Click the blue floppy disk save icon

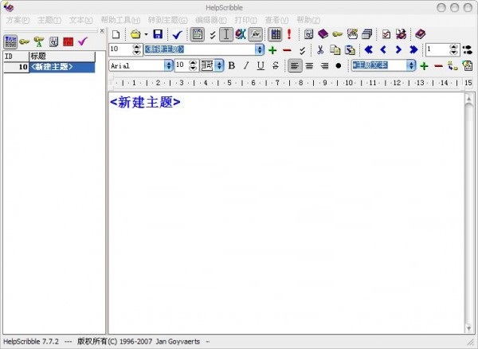pyautogui.click(x=158, y=34)
